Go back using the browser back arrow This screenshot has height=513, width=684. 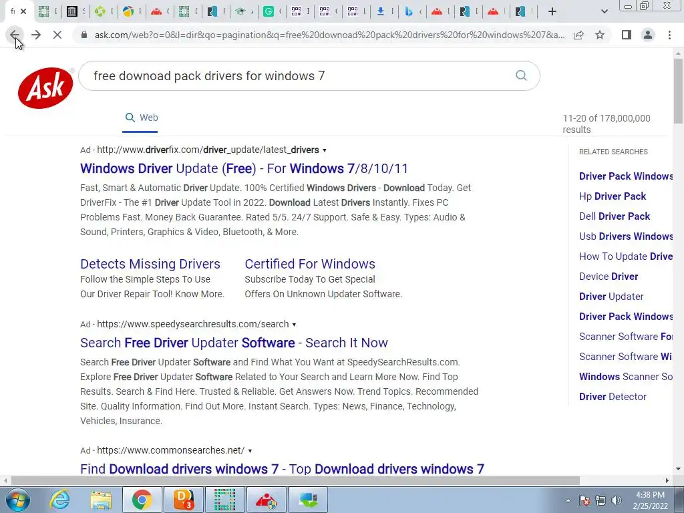tap(15, 35)
